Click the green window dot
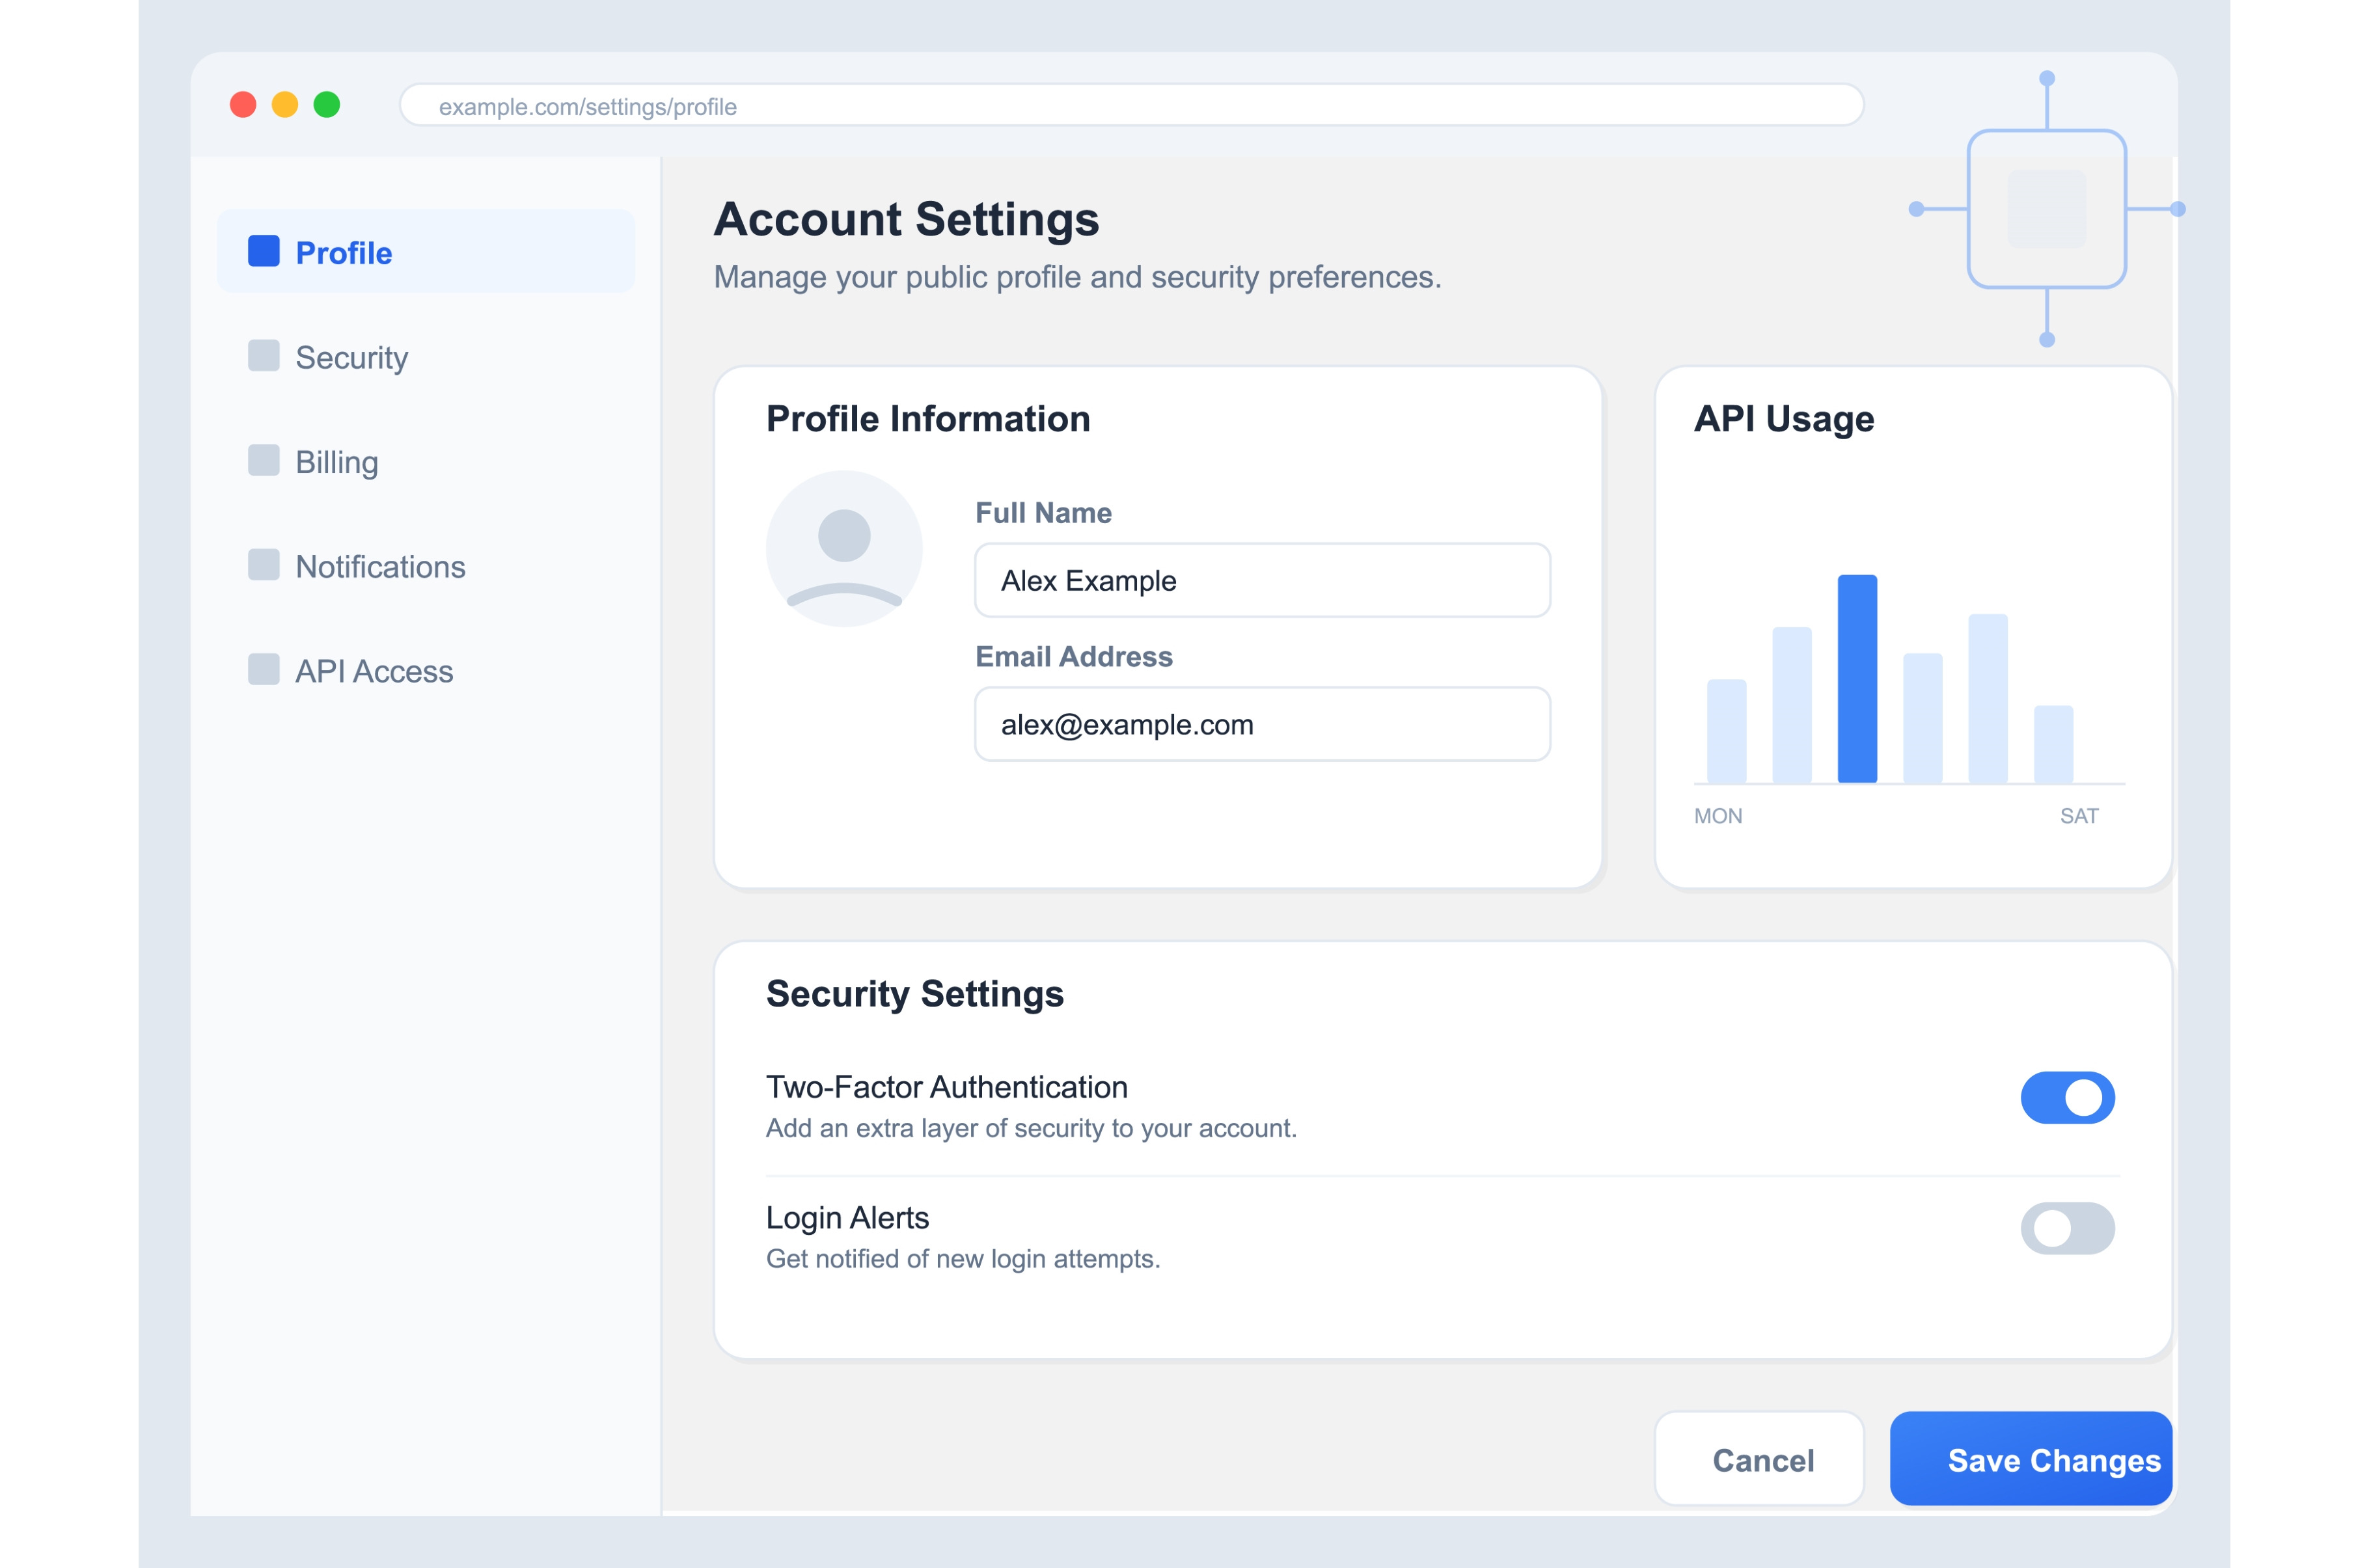Screen dimensions: 2369x1568 pos(326,105)
